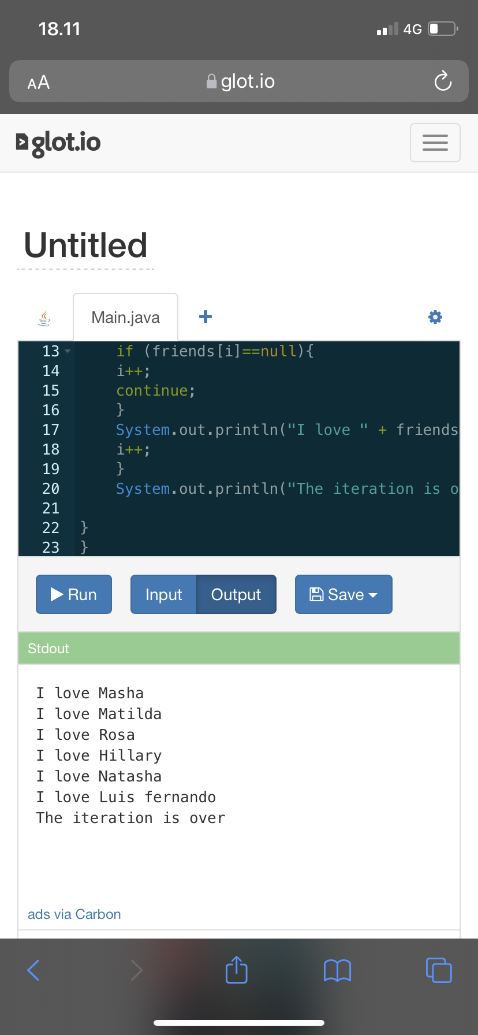
Task: Click the glot.io logo
Action: coord(58,143)
